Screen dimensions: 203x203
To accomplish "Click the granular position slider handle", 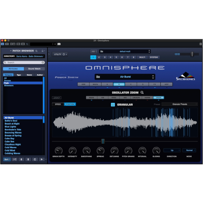I will click(x=103, y=141).
